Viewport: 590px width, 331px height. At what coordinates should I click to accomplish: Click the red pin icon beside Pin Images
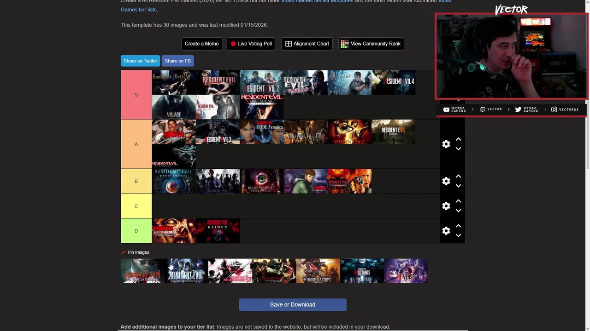pyautogui.click(x=123, y=252)
